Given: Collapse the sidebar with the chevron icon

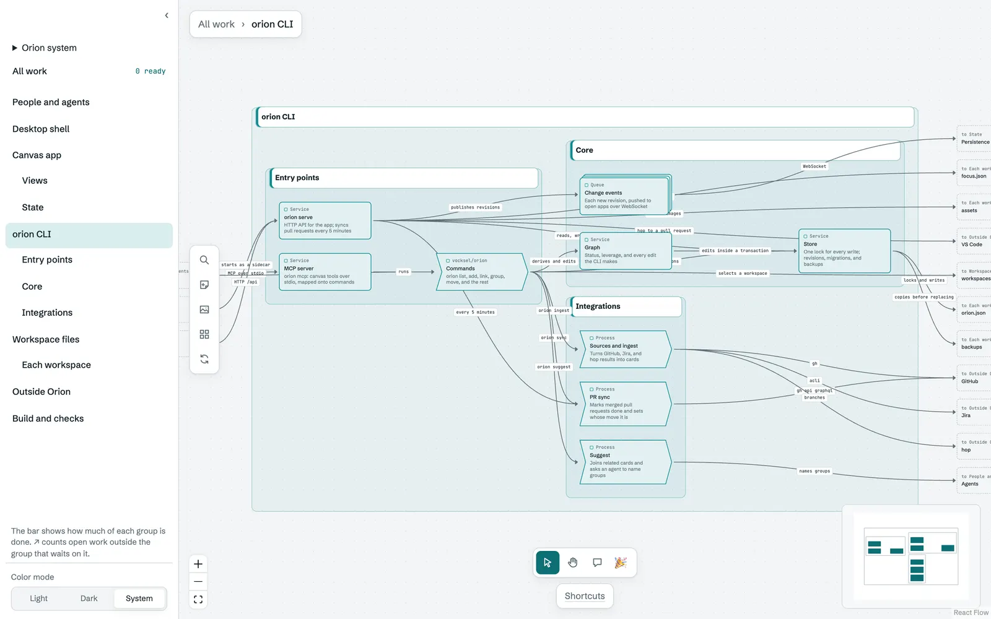Looking at the screenshot, I should (x=167, y=15).
